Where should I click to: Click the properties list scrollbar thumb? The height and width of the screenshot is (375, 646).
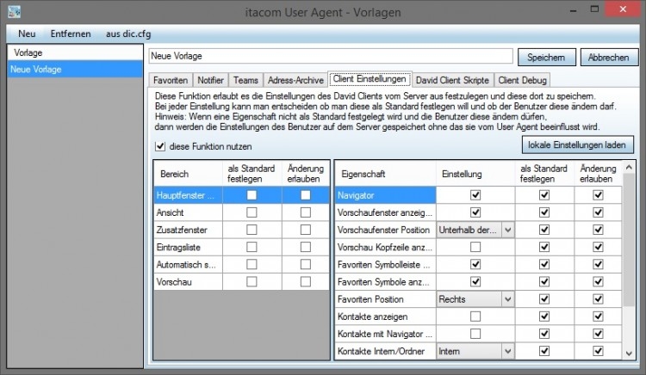[629, 240]
